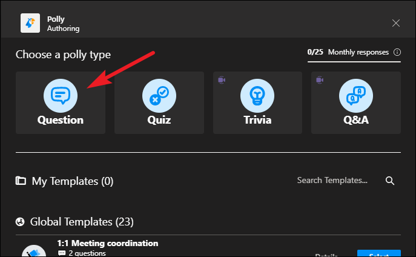Click the meeting camera badge on Trivia
This screenshot has width=416, height=257.
click(222, 80)
